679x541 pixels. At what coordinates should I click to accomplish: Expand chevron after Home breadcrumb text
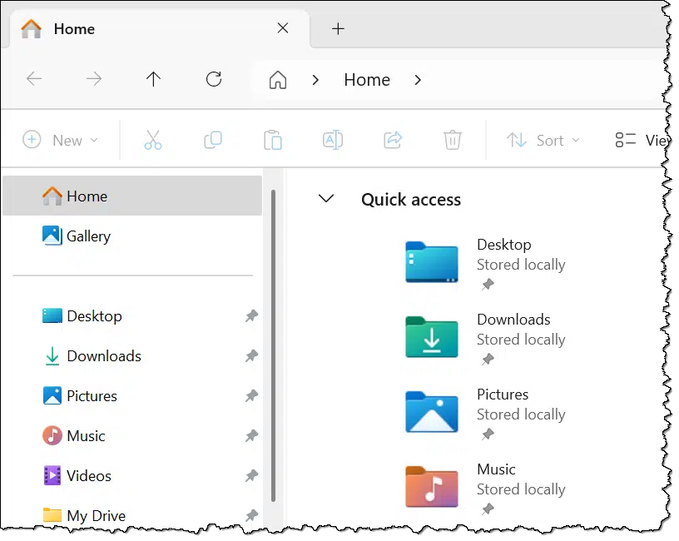point(418,80)
